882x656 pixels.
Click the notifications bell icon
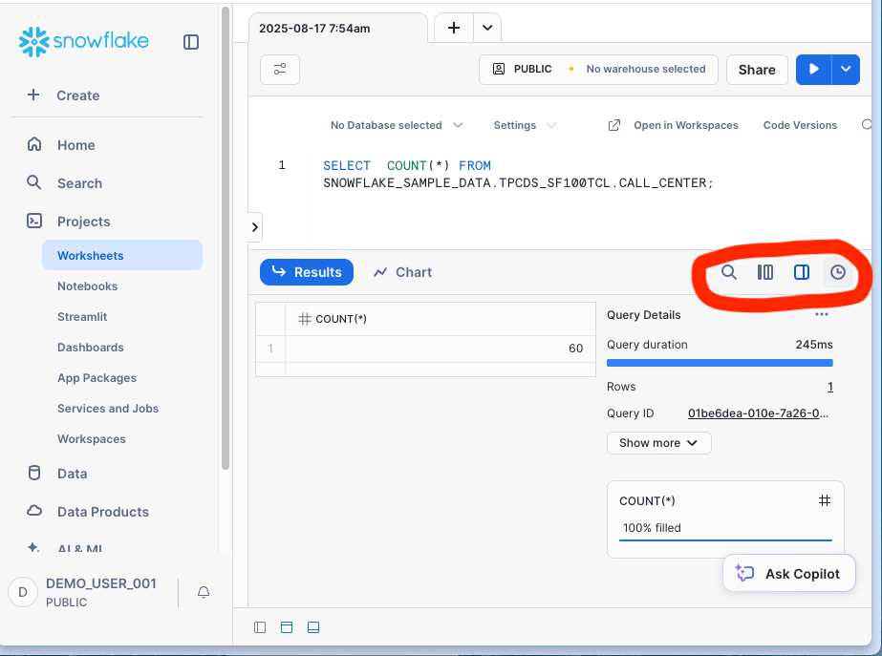pyautogui.click(x=204, y=592)
